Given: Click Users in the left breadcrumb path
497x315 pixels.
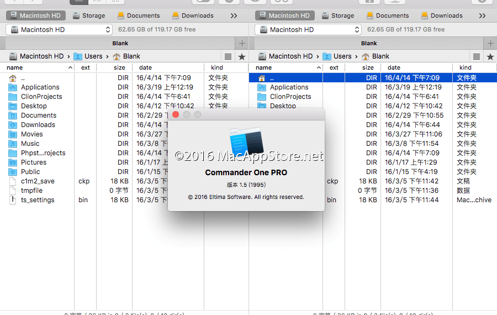Looking at the screenshot, I should 93,56.
